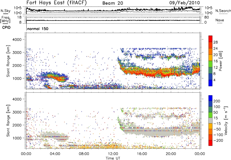The image size is (231, 160).
Task: Click the '12:00' time axis label
Action: [x=113, y=154]
